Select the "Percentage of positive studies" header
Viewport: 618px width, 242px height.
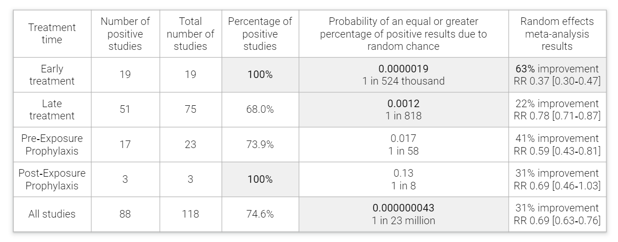tap(260, 34)
